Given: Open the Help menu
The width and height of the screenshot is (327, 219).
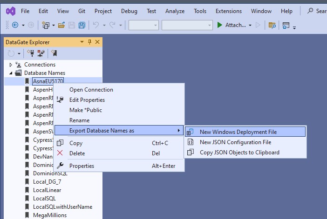Looking at the screenshot, I should point(286,11).
